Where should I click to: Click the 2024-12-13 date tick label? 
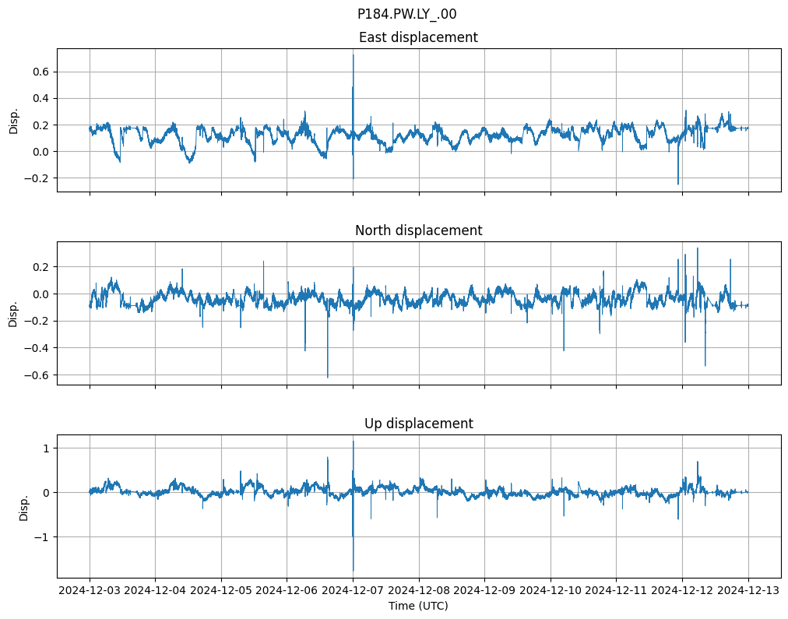point(748,591)
